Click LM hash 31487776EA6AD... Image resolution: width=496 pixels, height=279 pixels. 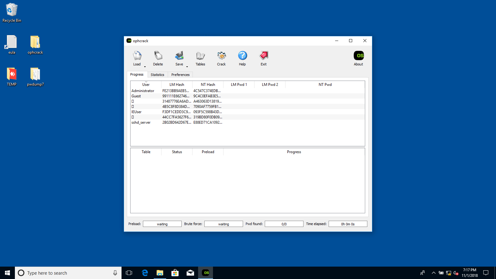177,101
